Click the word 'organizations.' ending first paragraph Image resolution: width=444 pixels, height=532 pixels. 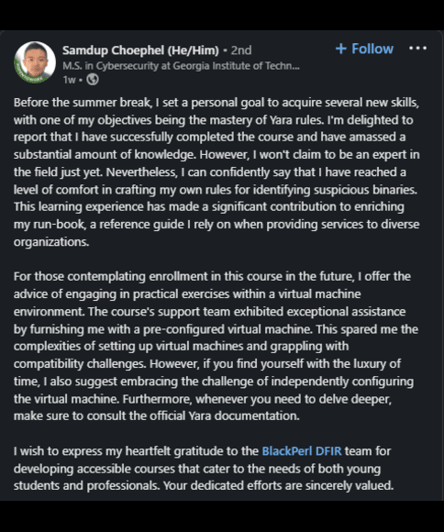51,242
